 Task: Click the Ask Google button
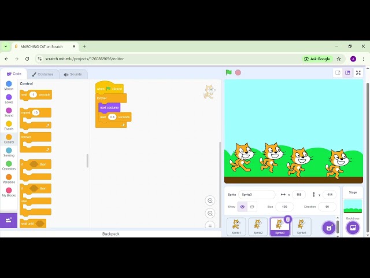point(317,59)
